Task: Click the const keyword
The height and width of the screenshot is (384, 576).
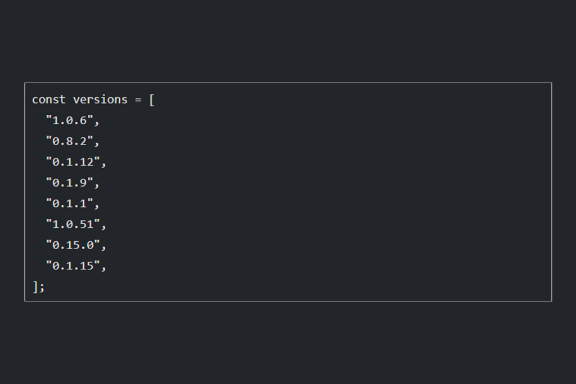Action: click(x=48, y=100)
